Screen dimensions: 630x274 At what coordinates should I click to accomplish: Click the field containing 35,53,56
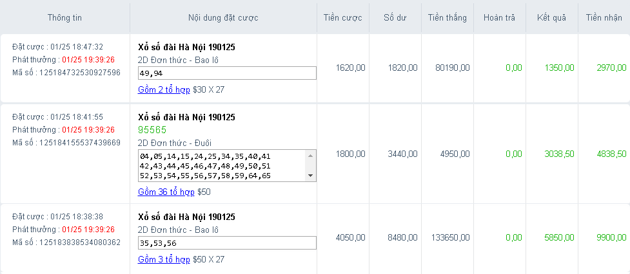pos(227,243)
